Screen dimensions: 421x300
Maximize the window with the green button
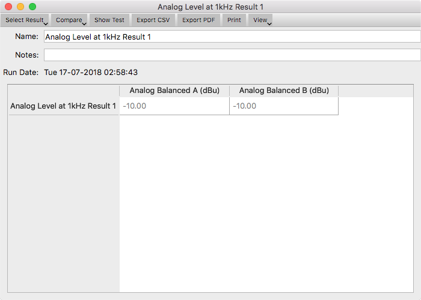[x=32, y=7]
